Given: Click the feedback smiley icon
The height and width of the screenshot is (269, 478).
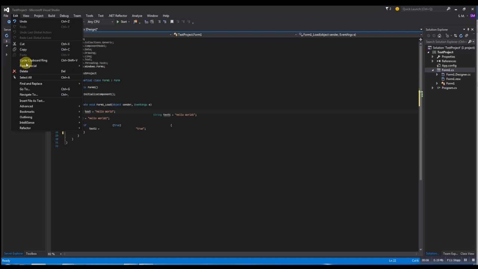Looking at the screenshot, I should click(397, 9).
